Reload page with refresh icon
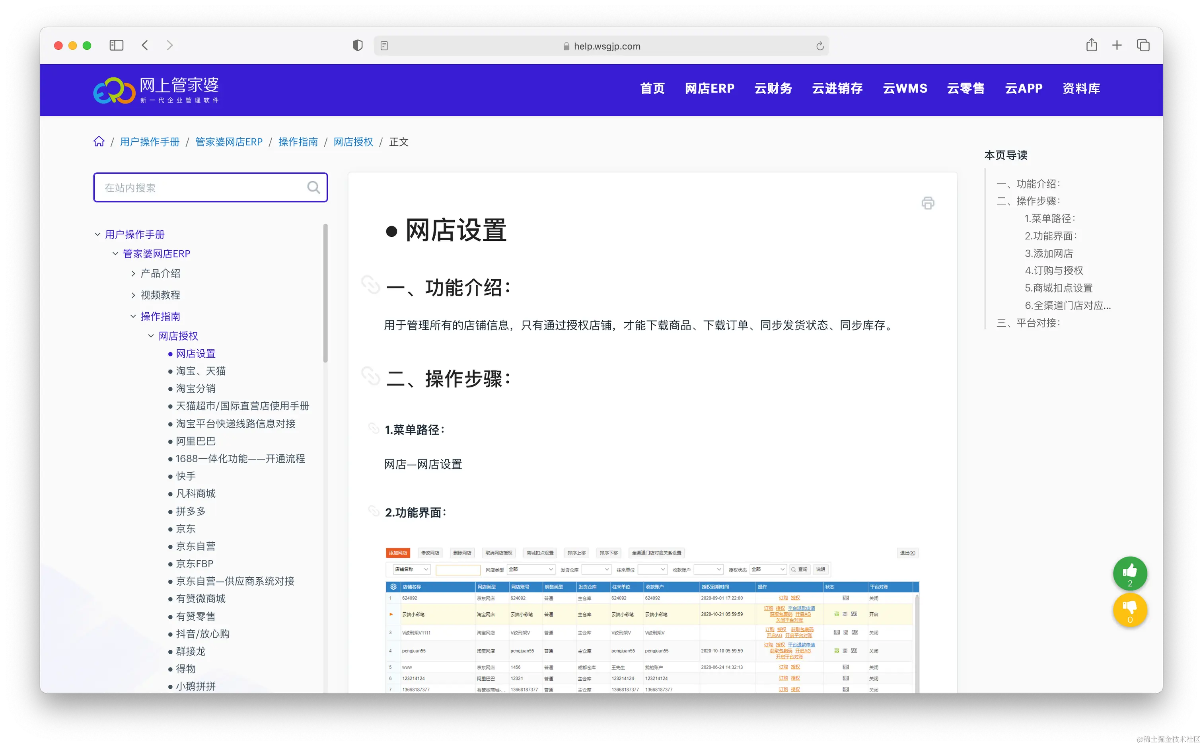 [x=820, y=46]
